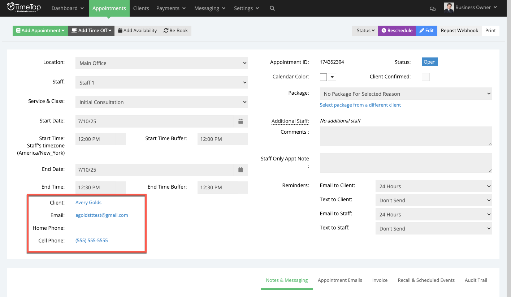Click inside the Comments text area

(406, 136)
